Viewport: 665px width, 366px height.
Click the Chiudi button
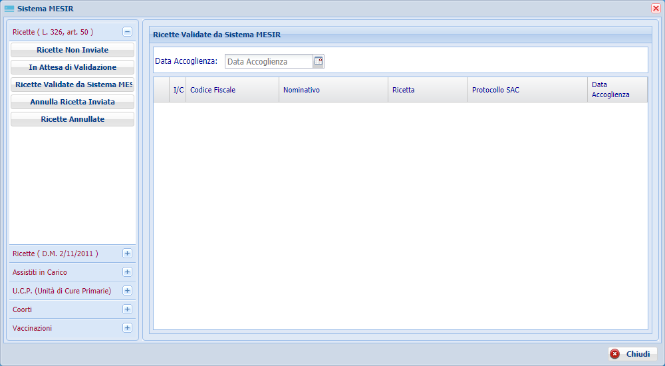coord(633,353)
